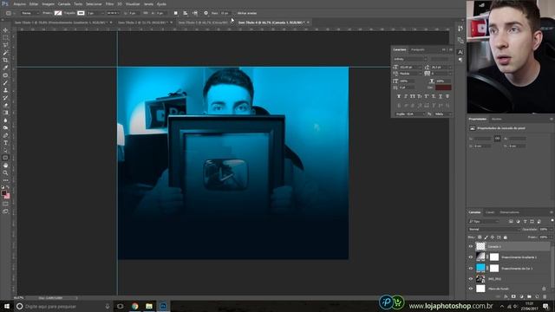Open the Arquivo menu
This screenshot has height=312, width=555.
coord(19,3)
